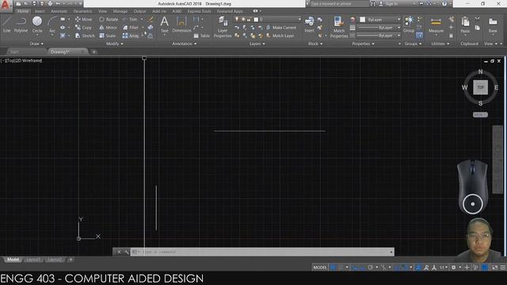Open the Home ribbon tab

coord(23,11)
